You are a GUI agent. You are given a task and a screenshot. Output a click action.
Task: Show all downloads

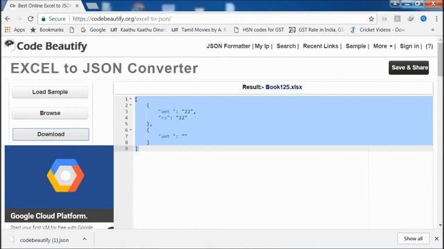pos(413,239)
